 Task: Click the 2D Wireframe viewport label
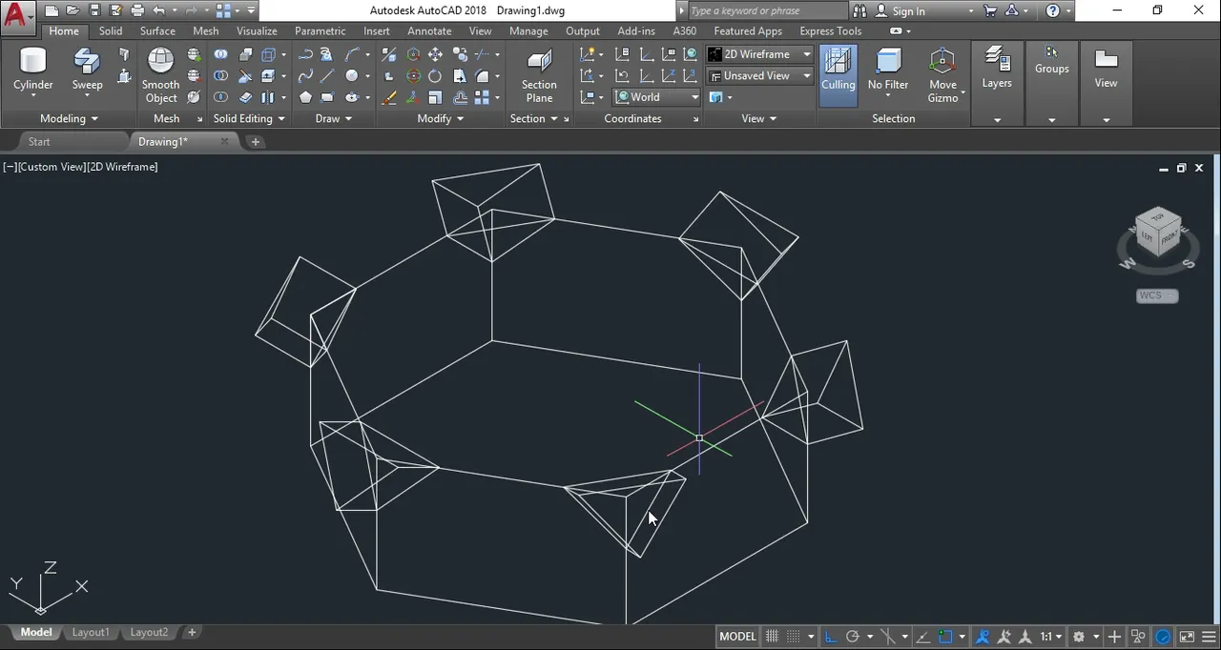[123, 167]
